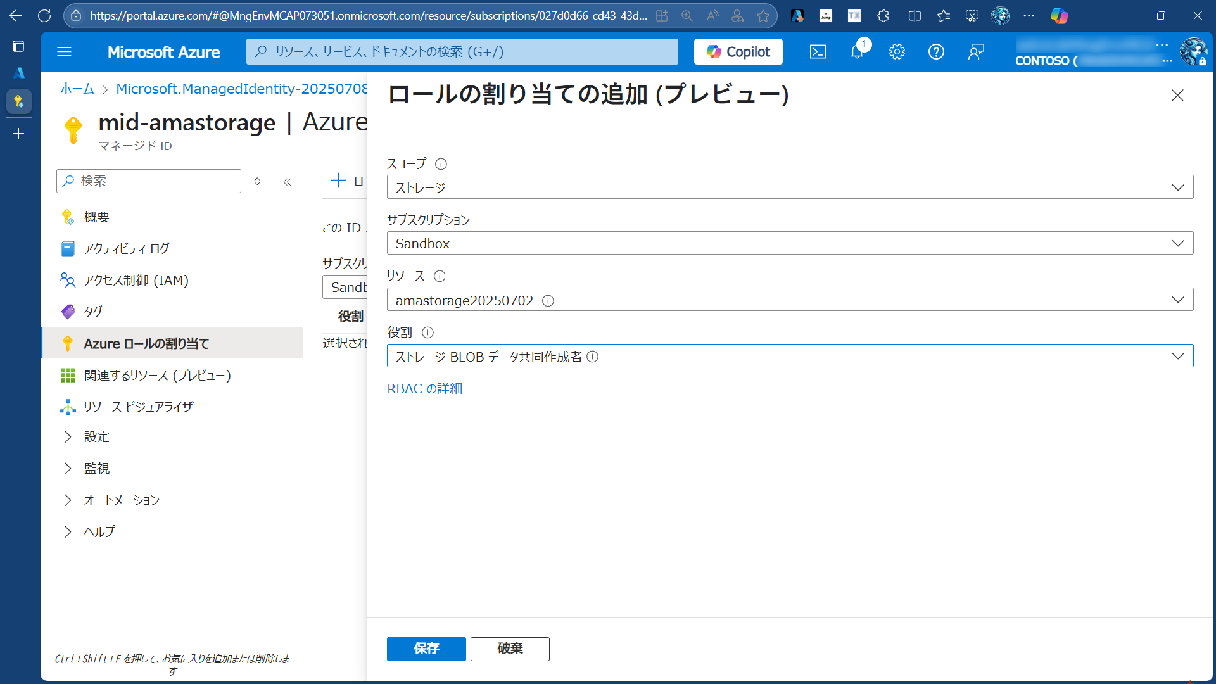1216x684 pixels.
Task: Focus the Azure resource search box
Action: (x=462, y=52)
